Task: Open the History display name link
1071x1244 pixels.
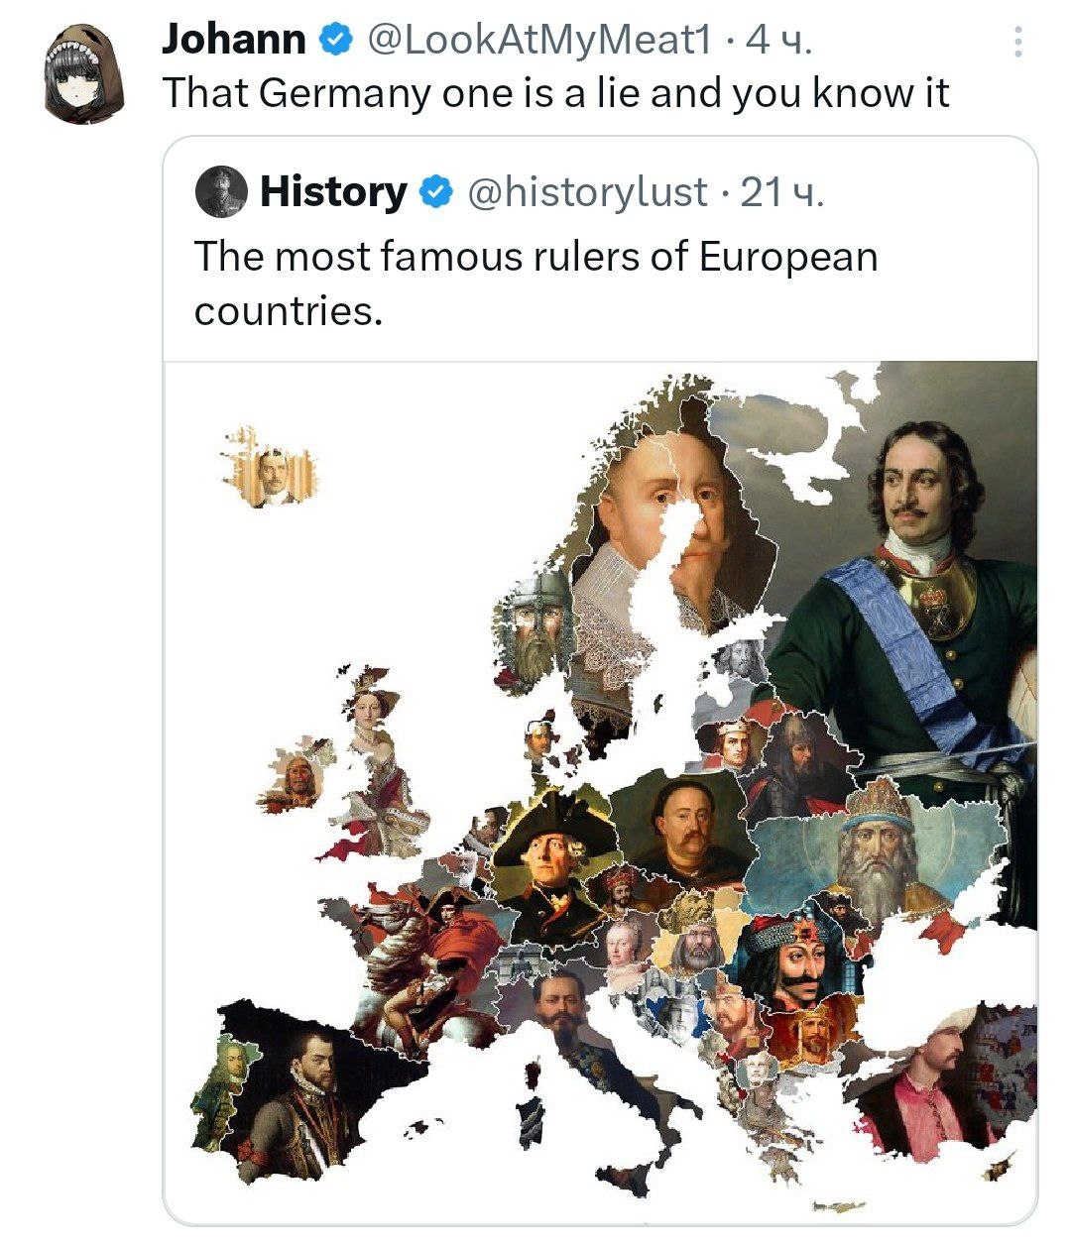Action: [333, 191]
